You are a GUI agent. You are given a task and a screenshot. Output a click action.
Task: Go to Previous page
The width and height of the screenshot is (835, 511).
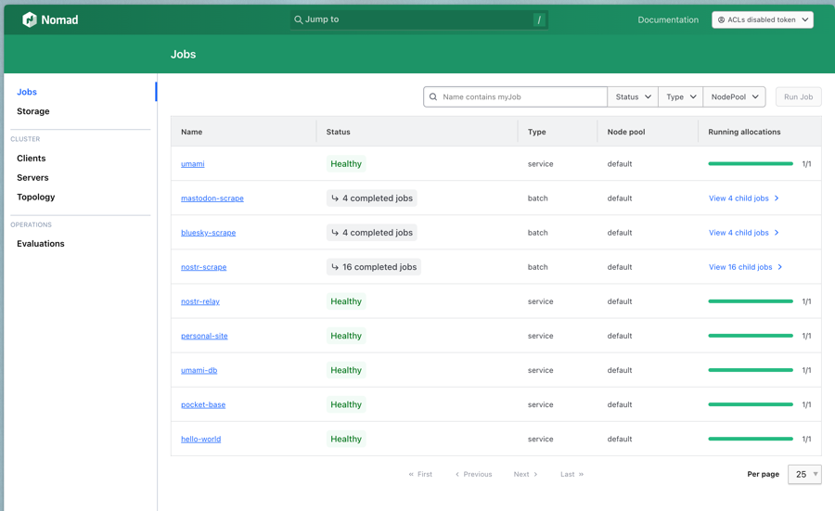pos(473,474)
